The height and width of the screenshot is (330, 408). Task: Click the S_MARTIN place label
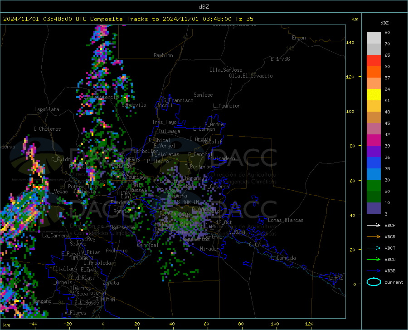click(x=188, y=202)
